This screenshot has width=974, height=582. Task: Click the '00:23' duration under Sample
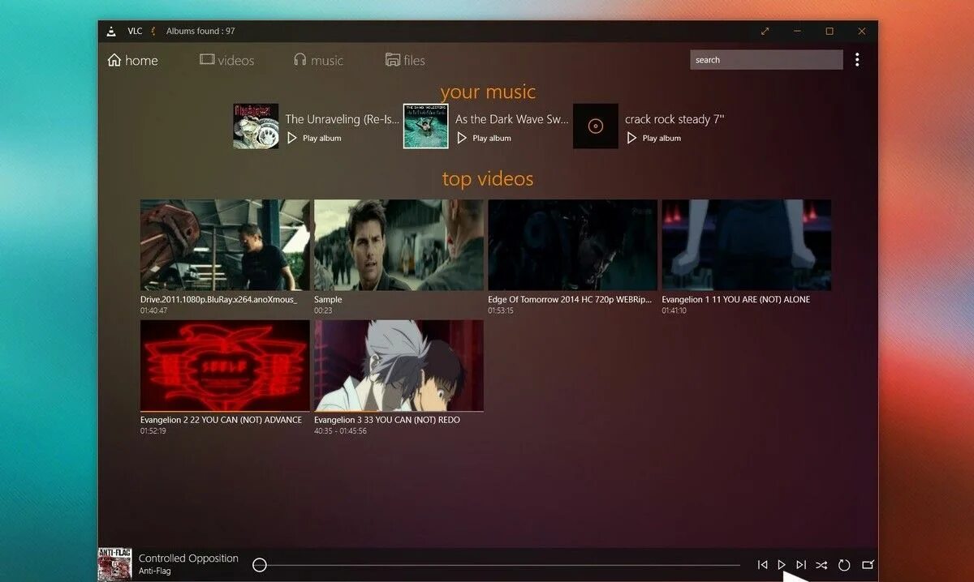pos(323,310)
